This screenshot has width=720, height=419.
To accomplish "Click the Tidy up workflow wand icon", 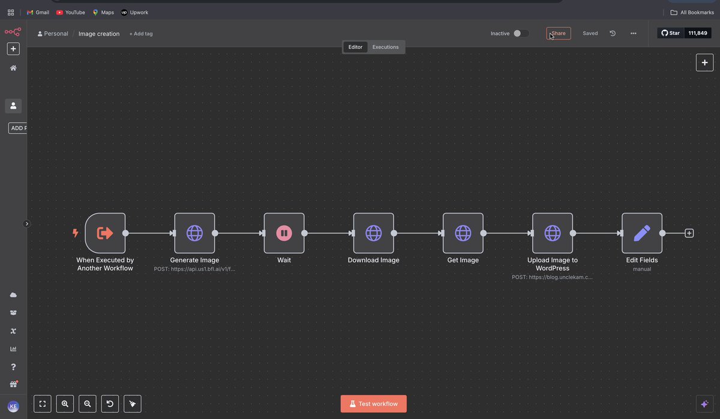I will tap(133, 403).
